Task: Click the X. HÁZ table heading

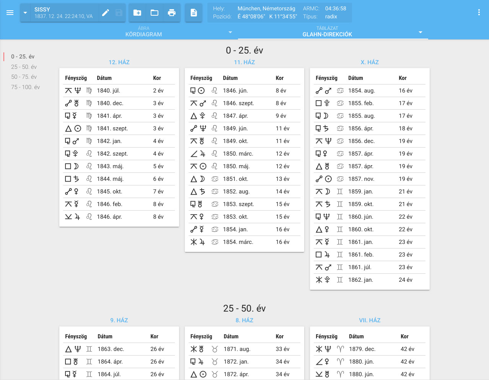Action: point(370,62)
